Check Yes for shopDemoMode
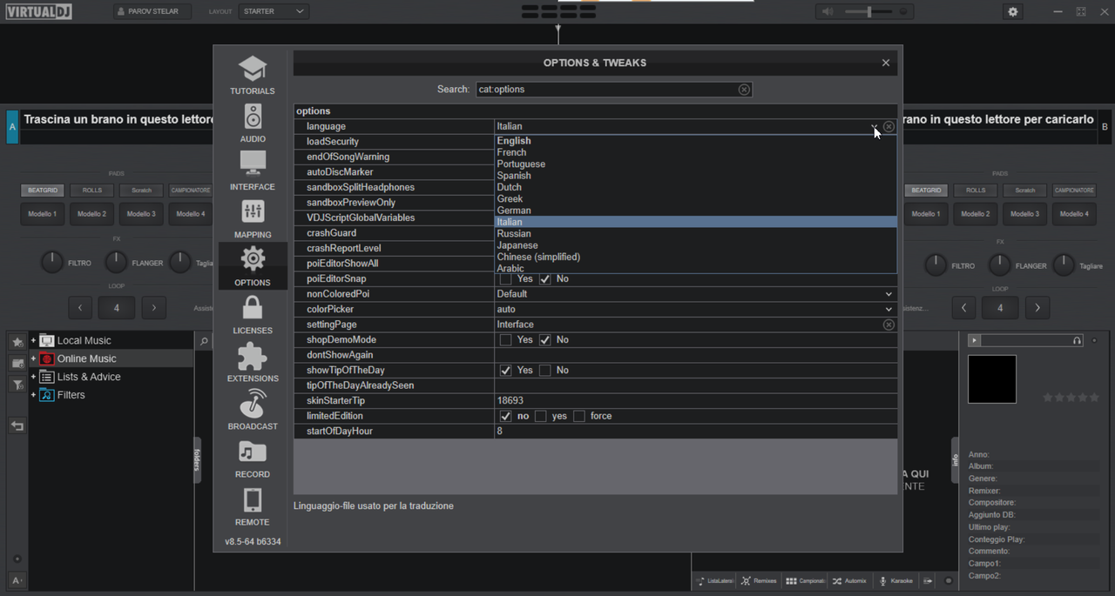Screen dimensions: 1115x596 (506, 340)
